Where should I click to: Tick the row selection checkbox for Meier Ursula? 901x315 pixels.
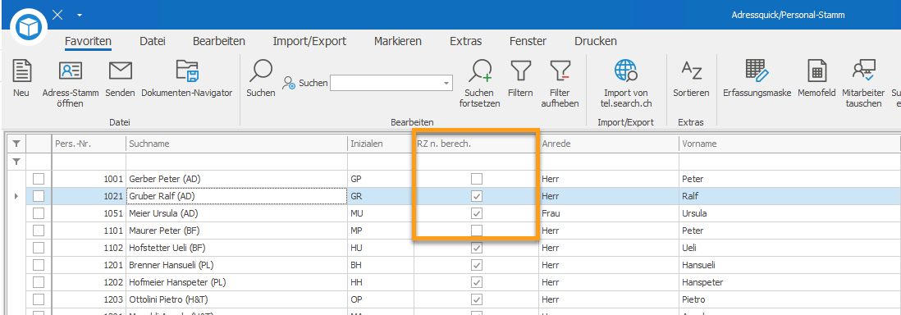(39, 213)
